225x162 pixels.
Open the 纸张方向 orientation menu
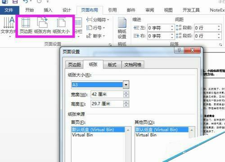[42, 26]
